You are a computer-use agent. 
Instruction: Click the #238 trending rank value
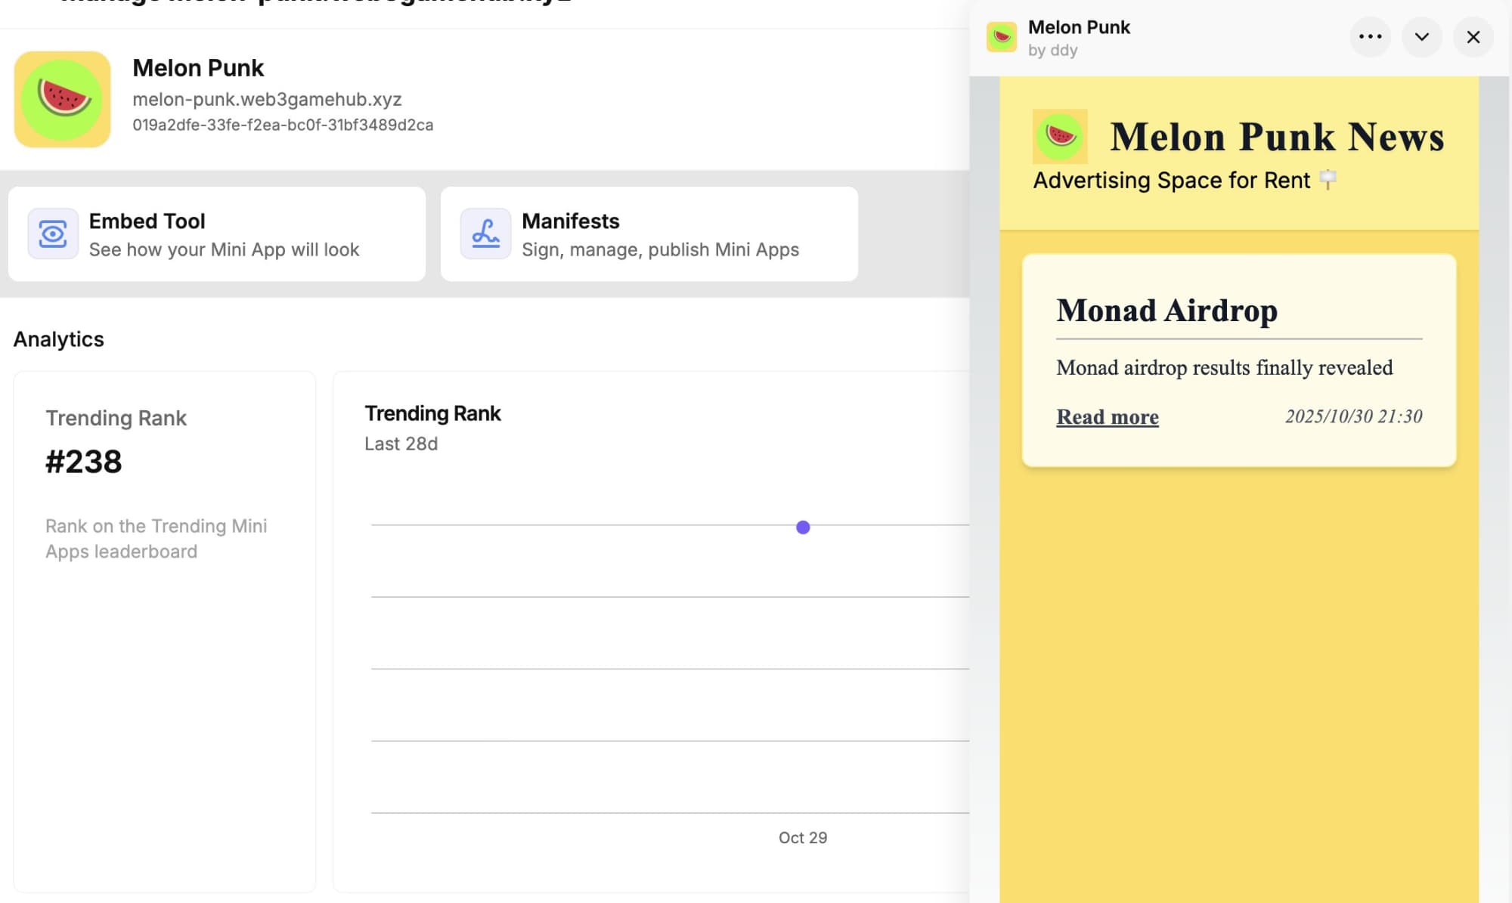pyautogui.click(x=83, y=462)
